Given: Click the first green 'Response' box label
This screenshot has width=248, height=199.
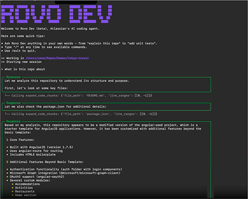Looking at the screenshot, I should pos(13,77).
